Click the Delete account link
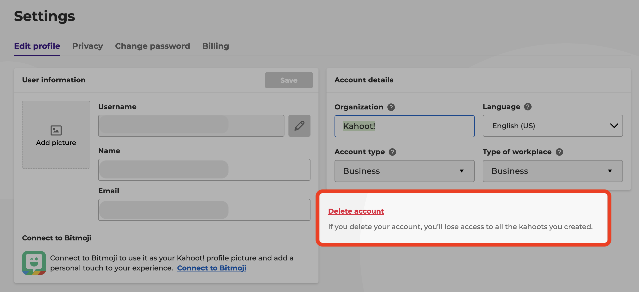Screen dimensions: 639x292 click(x=356, y=211)
